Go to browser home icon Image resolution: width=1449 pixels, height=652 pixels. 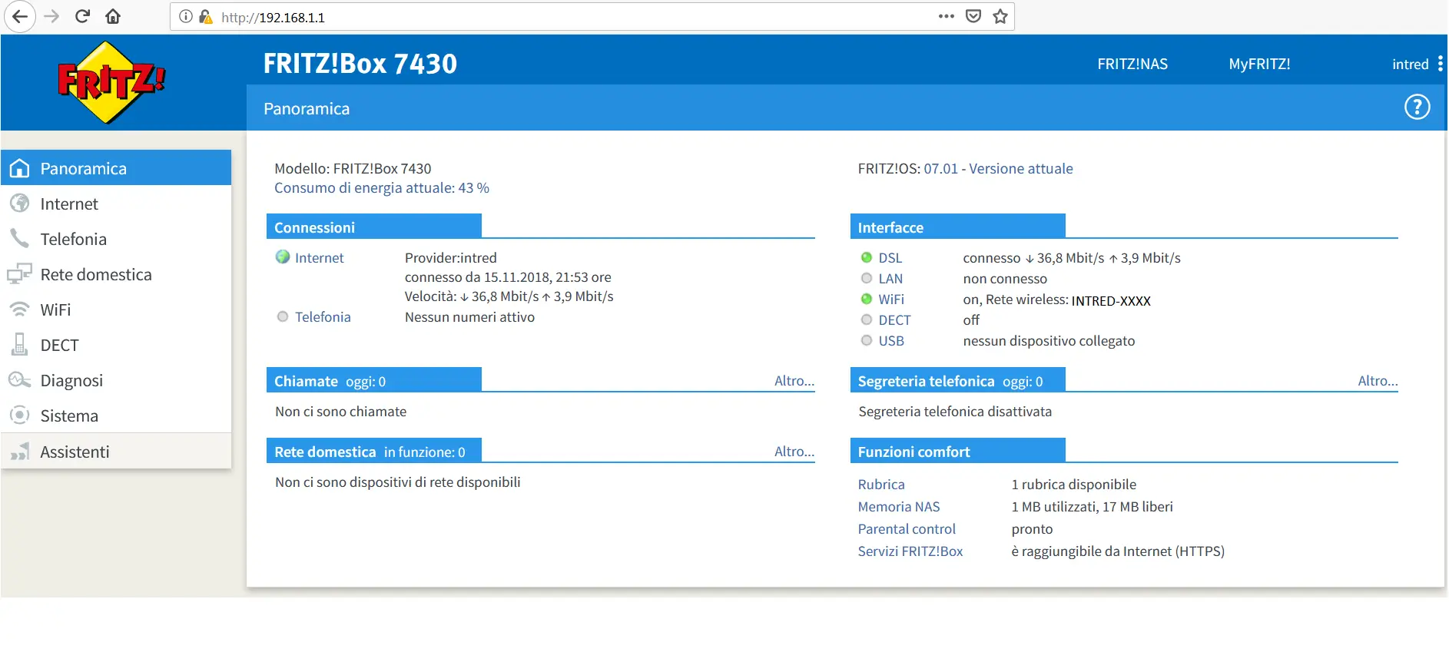point(113,17)
